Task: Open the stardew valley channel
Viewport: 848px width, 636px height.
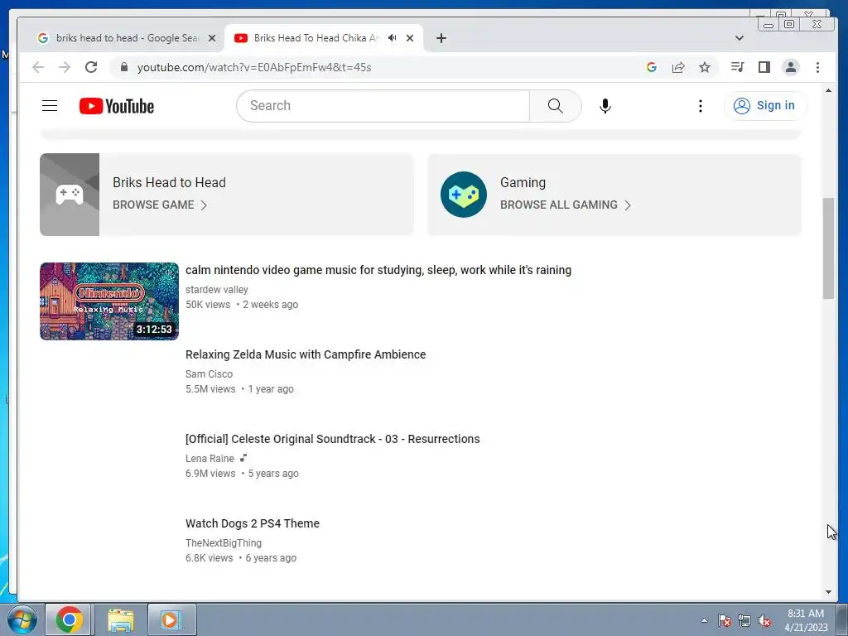Action: 217,290
